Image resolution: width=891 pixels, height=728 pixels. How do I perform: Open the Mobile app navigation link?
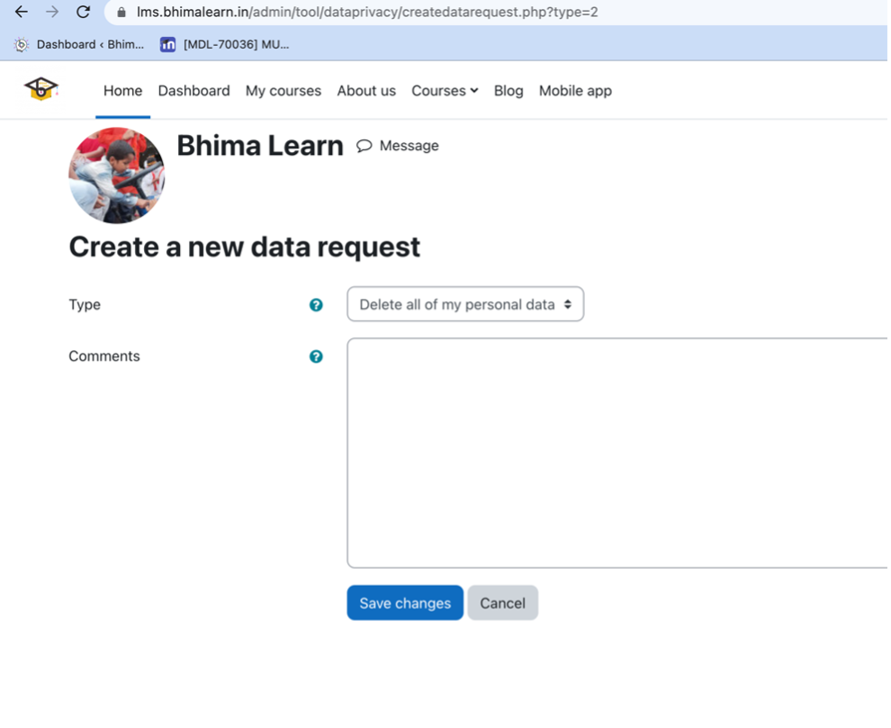click(x=575, y=91)
